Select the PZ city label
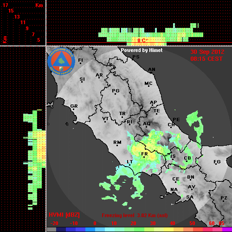 (224, 198)
